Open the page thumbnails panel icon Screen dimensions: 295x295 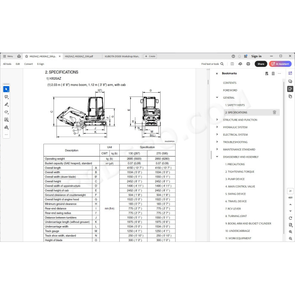coord(290,97)
